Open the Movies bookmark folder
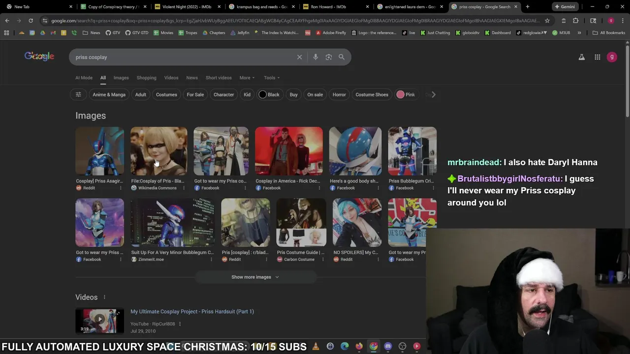Screen dimensions: 630x354 click(x=163, y=32)
